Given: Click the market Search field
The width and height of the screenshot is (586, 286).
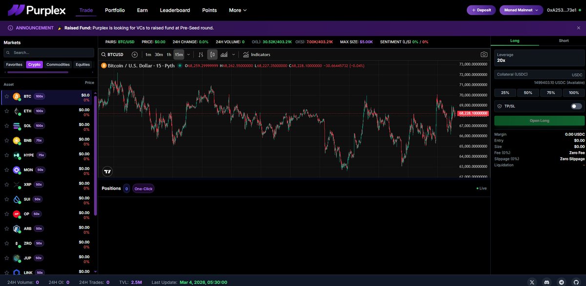Looking at the screenshot, I should [49, 52].
